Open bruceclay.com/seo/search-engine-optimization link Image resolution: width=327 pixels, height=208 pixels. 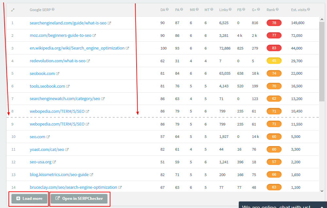[x=74, y=187]
